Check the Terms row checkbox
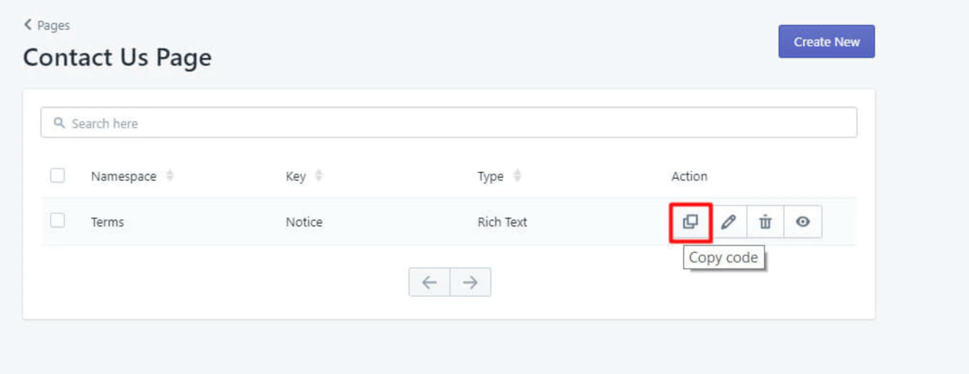Image resolution: width=969 pixels, height=374 pixels. click(x=57, y=221)
